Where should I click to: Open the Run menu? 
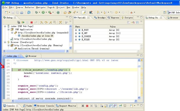pos(68,7)
